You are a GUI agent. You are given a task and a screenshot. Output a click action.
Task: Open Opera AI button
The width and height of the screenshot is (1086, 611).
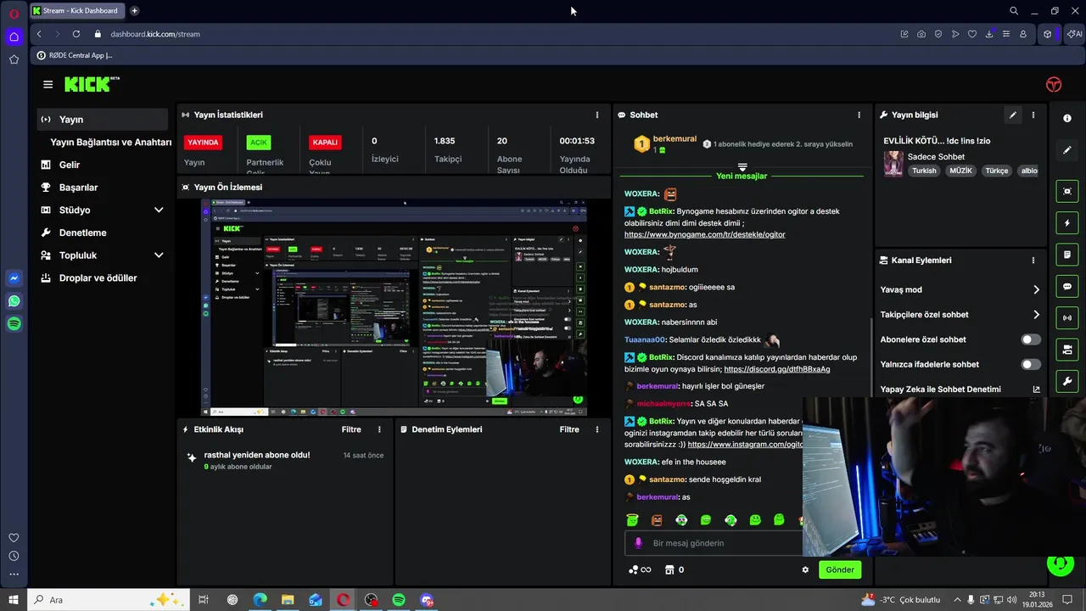[1074, 34]
